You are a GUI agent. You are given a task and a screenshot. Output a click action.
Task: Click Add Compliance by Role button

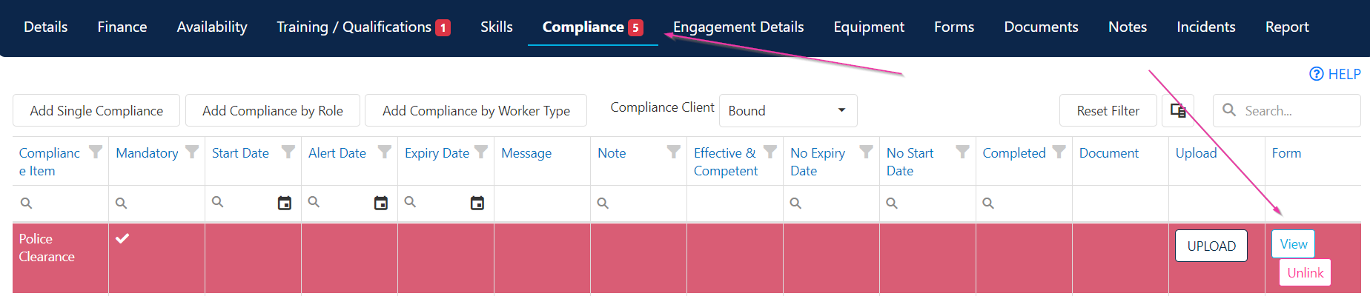[x=273, y=110]
